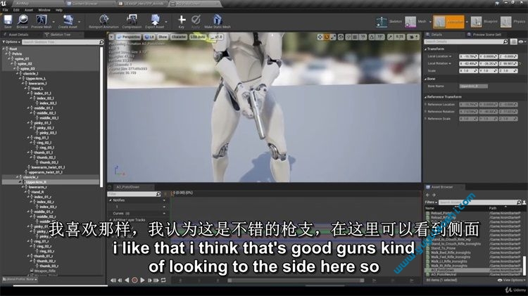The image size is (528, 296).
Task: Click the details search magnifier icon
Action: [505, 41]
